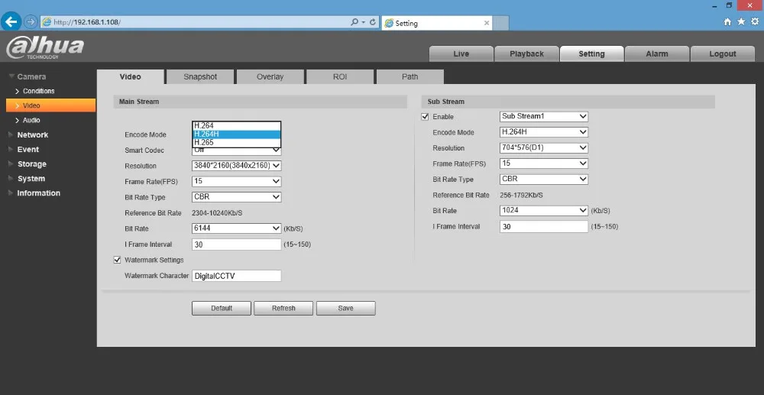764x395 pixels.
Task: Click sub stream I Frame Interval field
Action: click(x=544, y=226)
